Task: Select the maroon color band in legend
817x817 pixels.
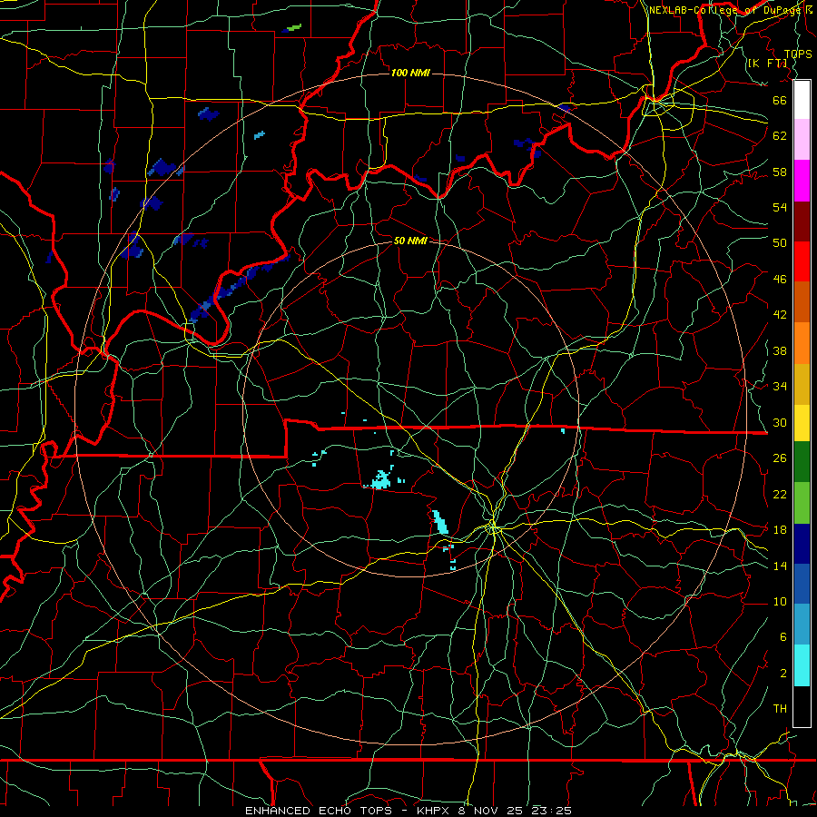Action: click(802, 221)
